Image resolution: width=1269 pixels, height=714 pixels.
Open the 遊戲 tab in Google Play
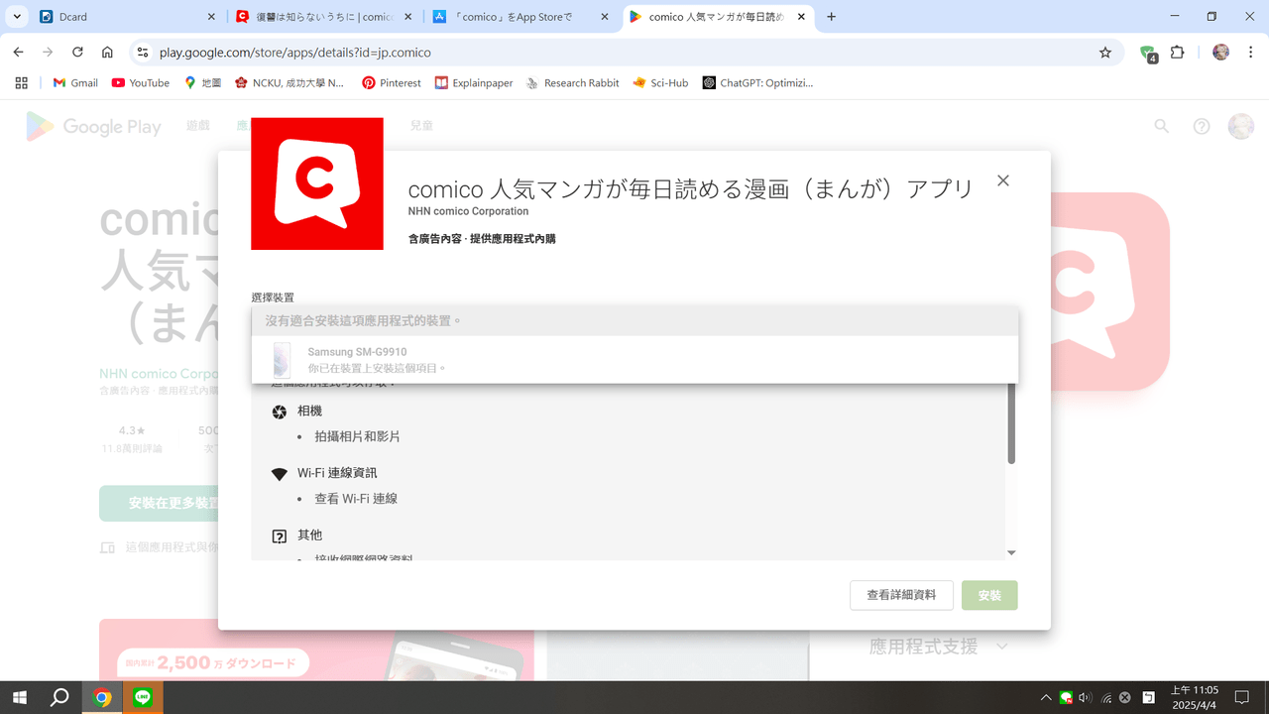point(198,126)
